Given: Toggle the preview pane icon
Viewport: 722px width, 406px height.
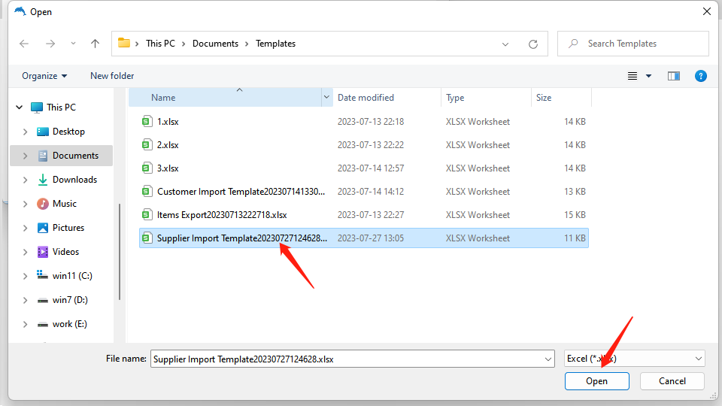Looking at the screenshot, I should coord(674,76).
